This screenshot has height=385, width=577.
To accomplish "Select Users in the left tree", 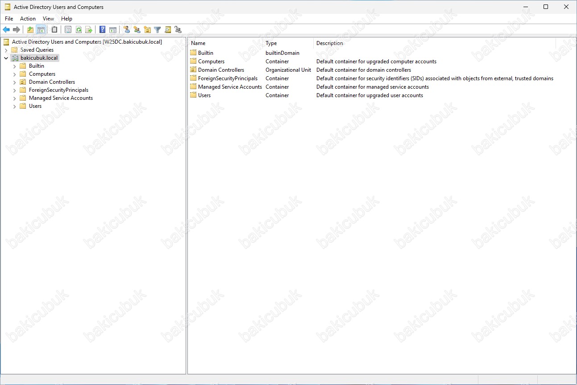I will click(x=35, y=106).
